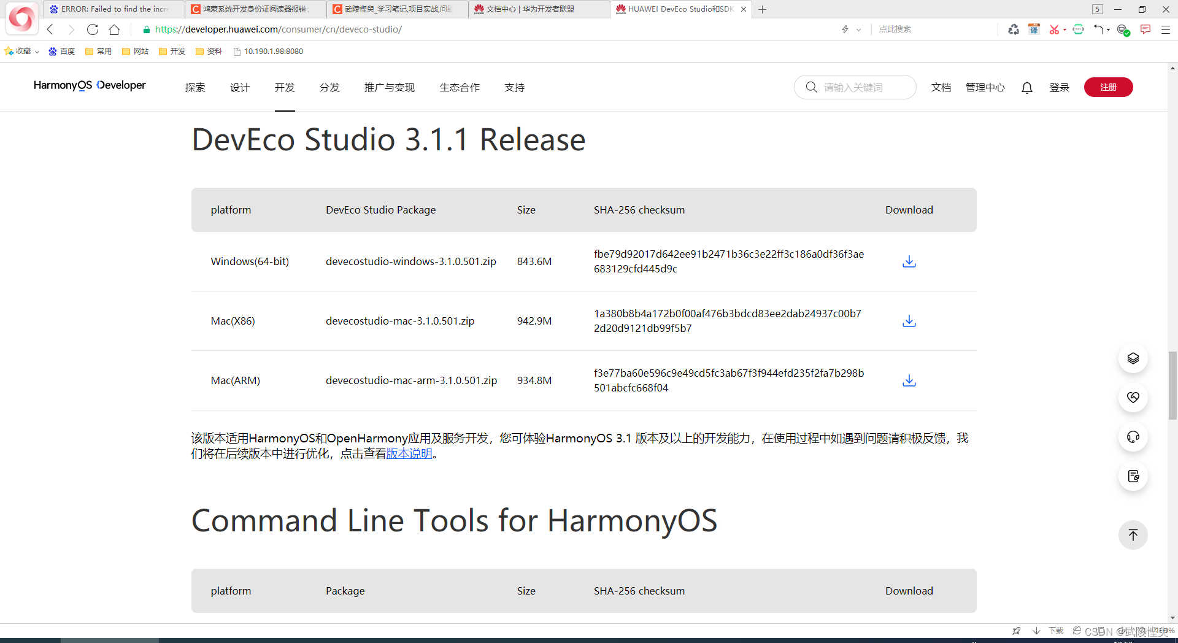
Task: Select the devecostudio-windows-3.1.0.501.zip text
Action: pos(411,261)
